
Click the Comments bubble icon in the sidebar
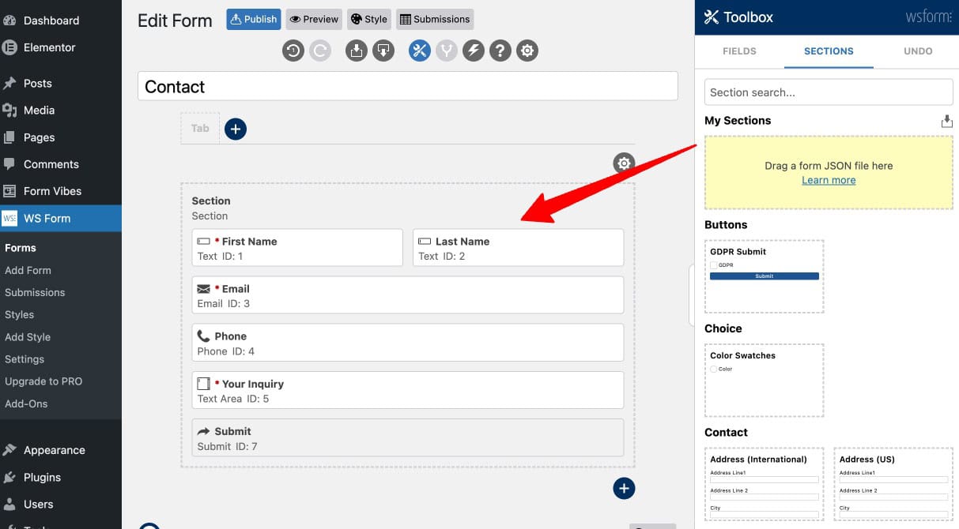coord(9,164)
